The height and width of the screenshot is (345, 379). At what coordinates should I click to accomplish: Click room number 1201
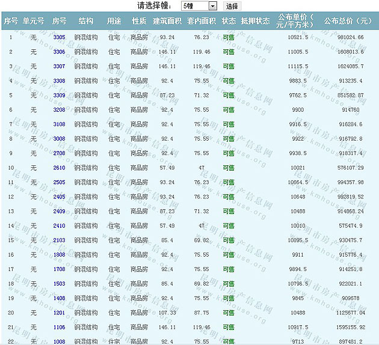pos(59,313)
